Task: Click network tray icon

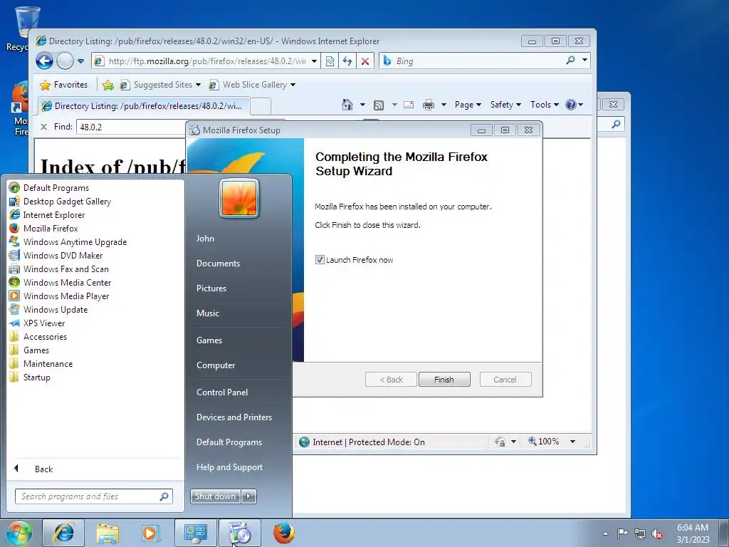Action: [640, 533]
